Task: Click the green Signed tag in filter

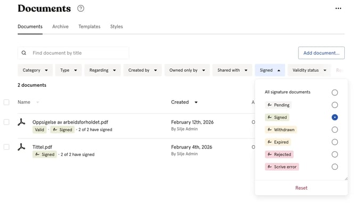Action: [x=277, y=117]
